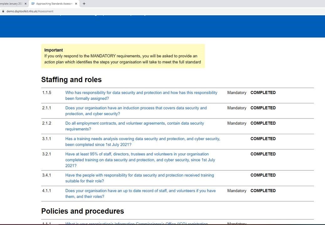Close the Template January browser tab
Screen dimensions: 325x225
point(25,3)
